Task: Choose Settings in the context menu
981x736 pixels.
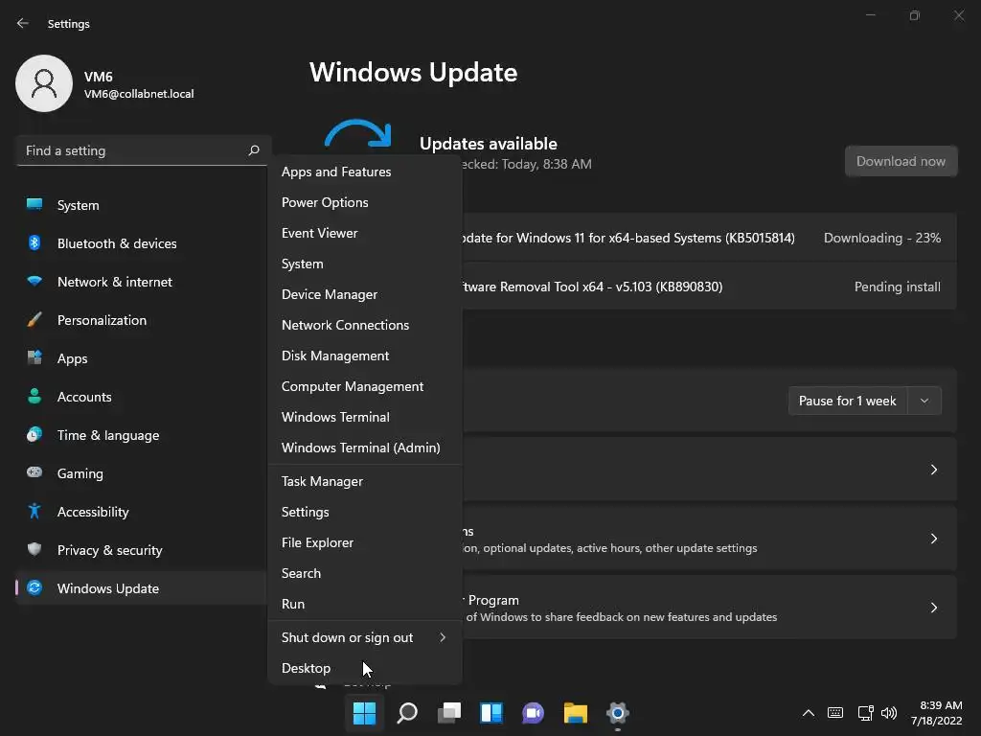Action: click(365, 512)
